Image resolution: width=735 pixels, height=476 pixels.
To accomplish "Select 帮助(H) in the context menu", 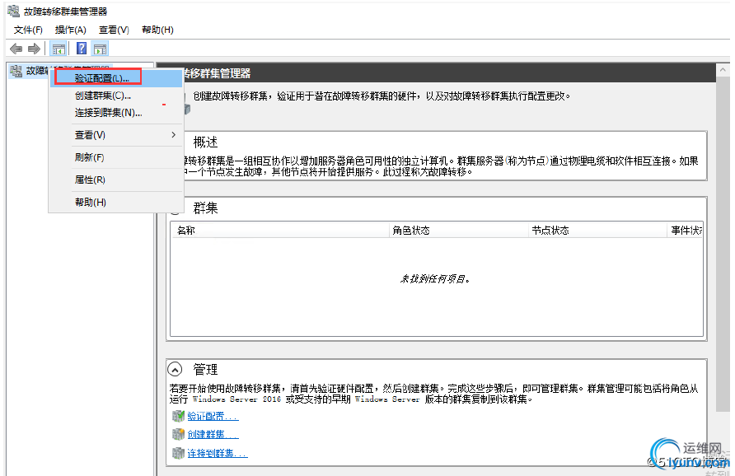I will coord(118,203).
